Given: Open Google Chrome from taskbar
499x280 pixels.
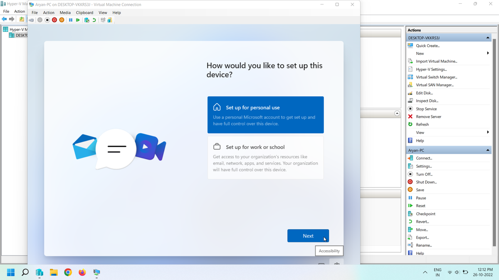Looking at the screenshot, I should 68,273.
